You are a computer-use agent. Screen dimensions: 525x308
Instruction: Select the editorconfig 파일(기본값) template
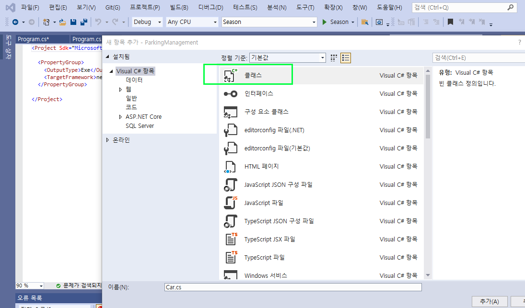tap(321, 148)
